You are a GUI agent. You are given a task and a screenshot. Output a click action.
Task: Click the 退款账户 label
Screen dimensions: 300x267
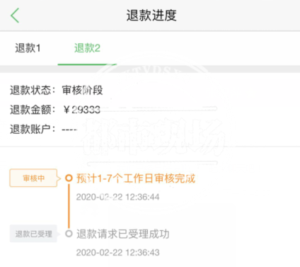(x=33, y=130)
